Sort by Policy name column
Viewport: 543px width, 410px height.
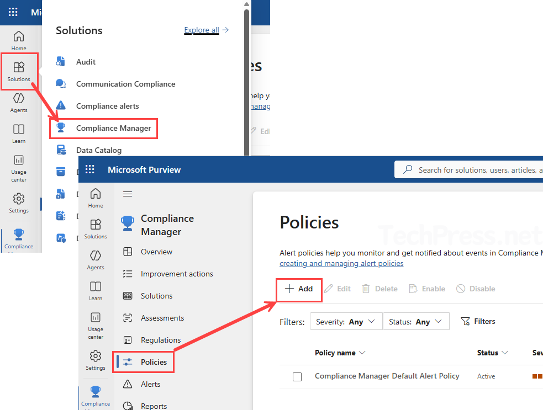pyautogui.click(x=340, y=353)
